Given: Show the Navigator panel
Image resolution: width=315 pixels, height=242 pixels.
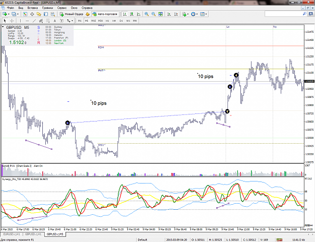Looking at the screenshot, I should click(39, 14).
